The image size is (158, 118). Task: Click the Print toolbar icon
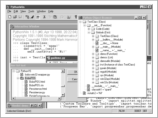(x=62, y=17)
